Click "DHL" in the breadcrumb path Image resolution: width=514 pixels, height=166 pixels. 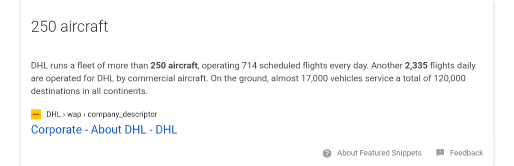point(54,114)
